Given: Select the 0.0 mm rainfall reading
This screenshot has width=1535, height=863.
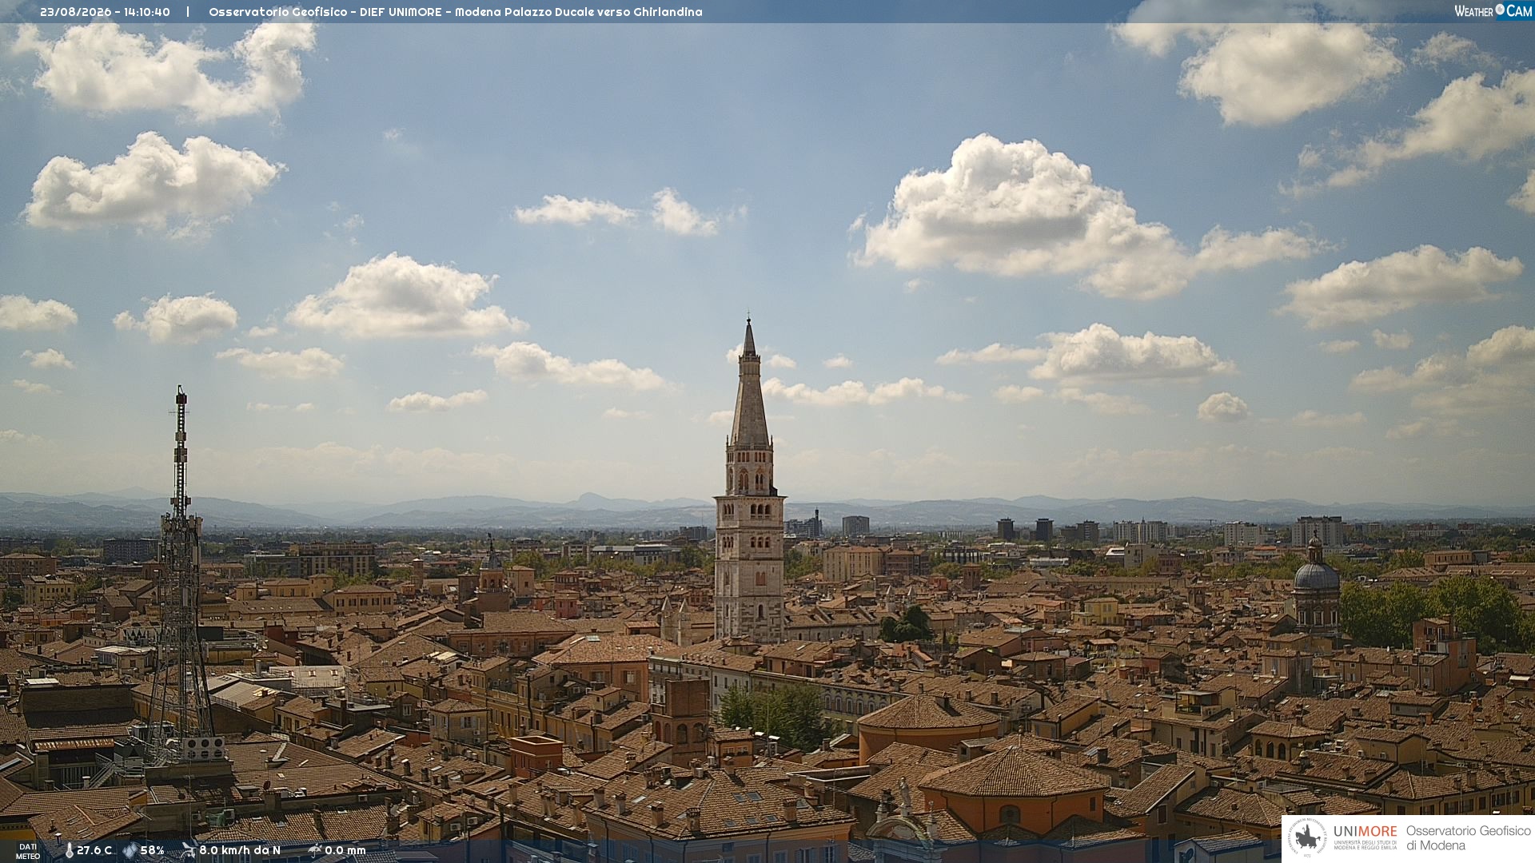Looking at the screenshot, I should 345,850.
